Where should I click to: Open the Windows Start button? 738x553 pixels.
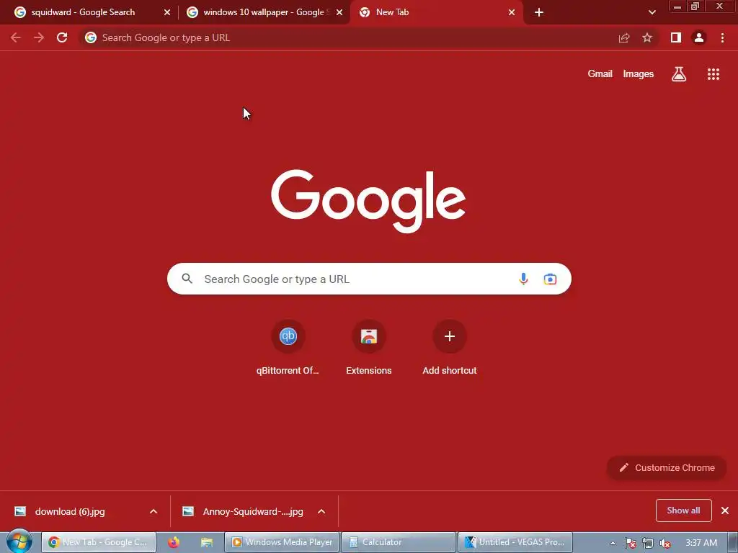pos(19,541)
